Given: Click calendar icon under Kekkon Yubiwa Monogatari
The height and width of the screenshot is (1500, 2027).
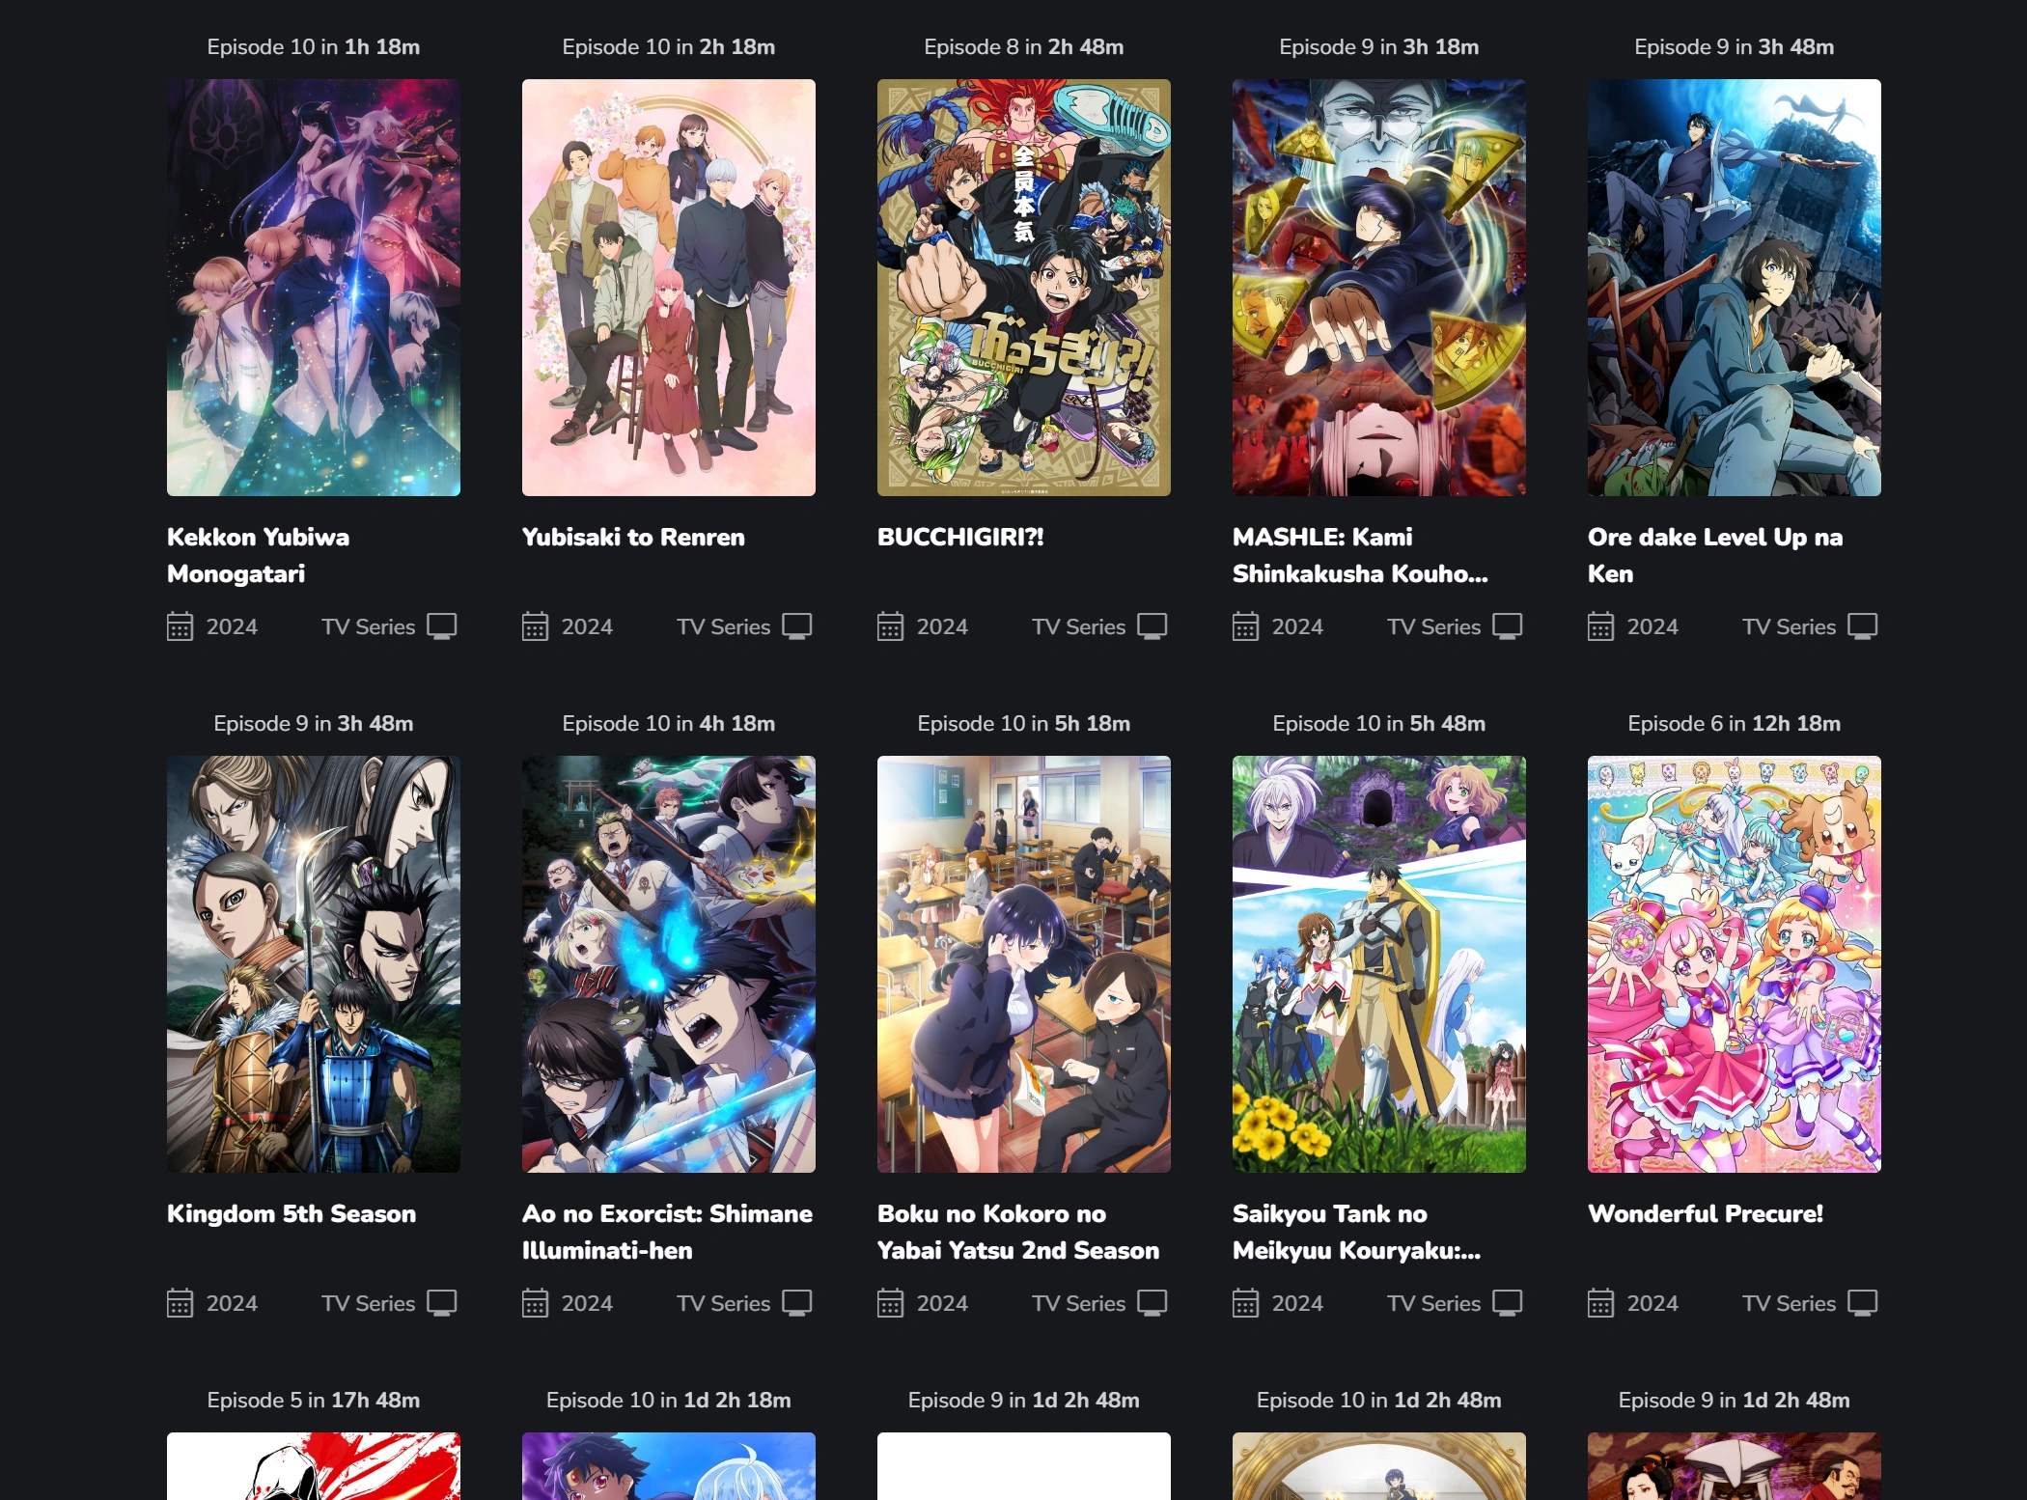Looking at the screenshot, I should (180, 626).
